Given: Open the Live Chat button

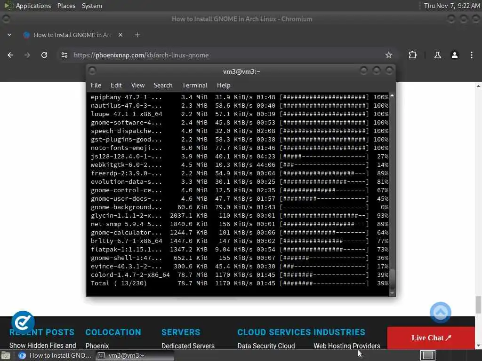Looking at the screenshot, I should (431, 337).
